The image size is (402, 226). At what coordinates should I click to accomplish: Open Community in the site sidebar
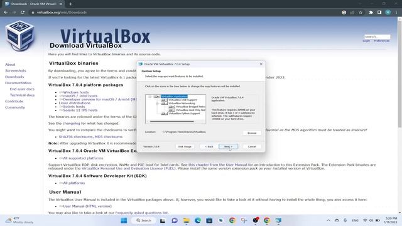15,107
